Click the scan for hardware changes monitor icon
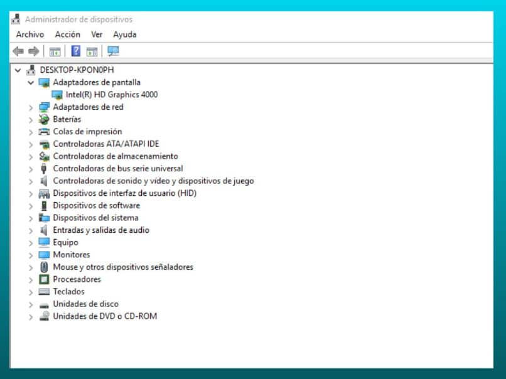 tap(113, 51)
